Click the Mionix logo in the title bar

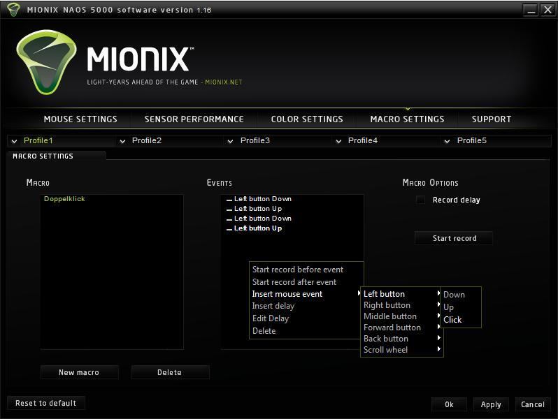pyautogui.click(x=13, y=10)
